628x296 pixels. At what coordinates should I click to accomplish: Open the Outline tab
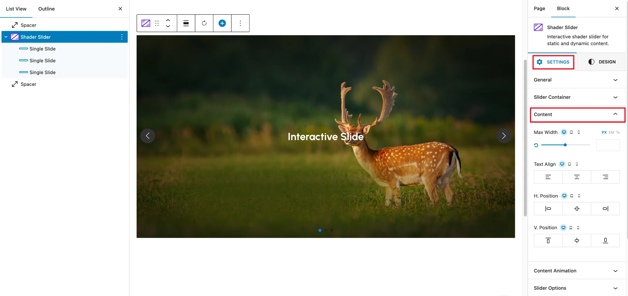tap(46, 9)
